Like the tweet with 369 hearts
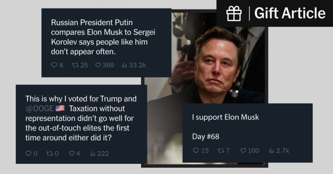 pos(98,65)
